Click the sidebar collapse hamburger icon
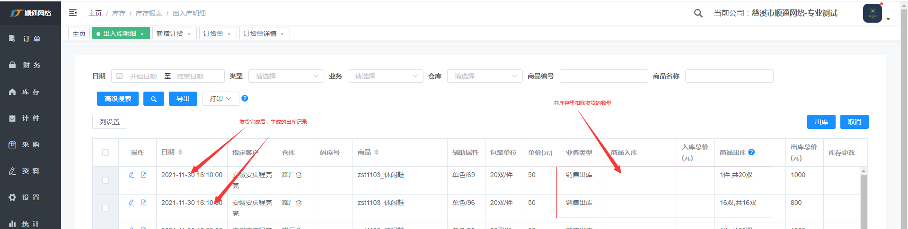This screenshot has height=229, width=908. coord(73,13)
